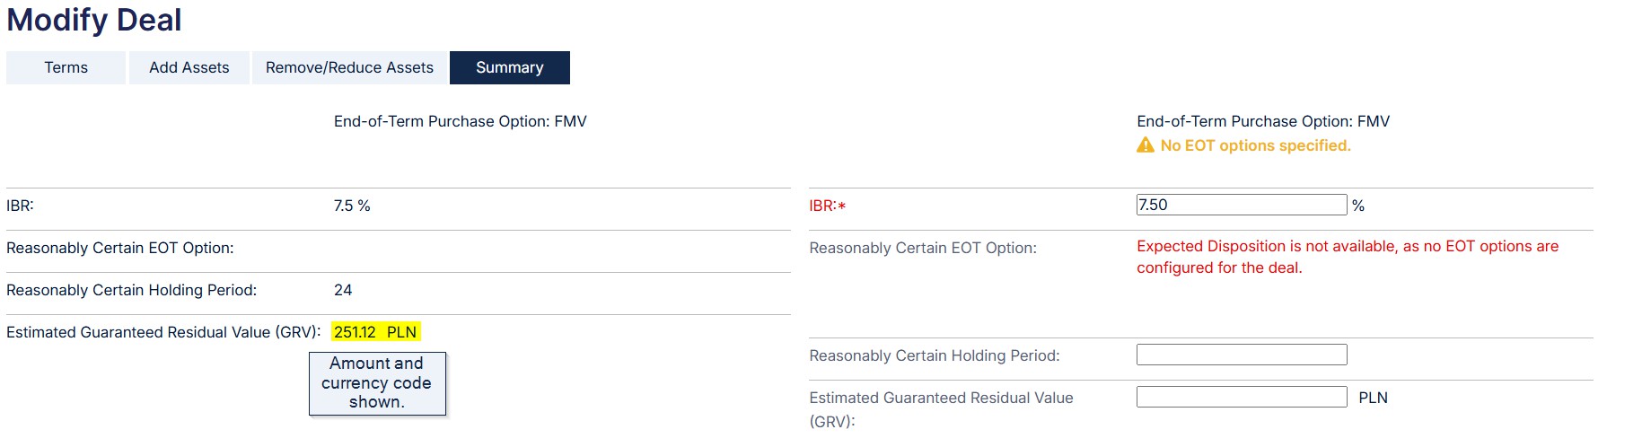
Task: Click the Modify Deal heading
Action: [x=94, y=20]
